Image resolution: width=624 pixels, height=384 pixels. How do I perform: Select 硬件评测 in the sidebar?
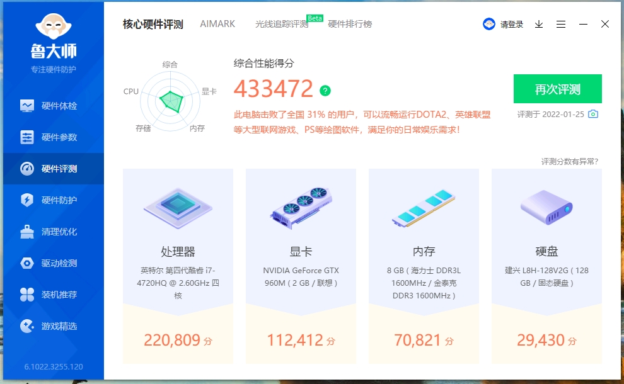pos(54,169)
